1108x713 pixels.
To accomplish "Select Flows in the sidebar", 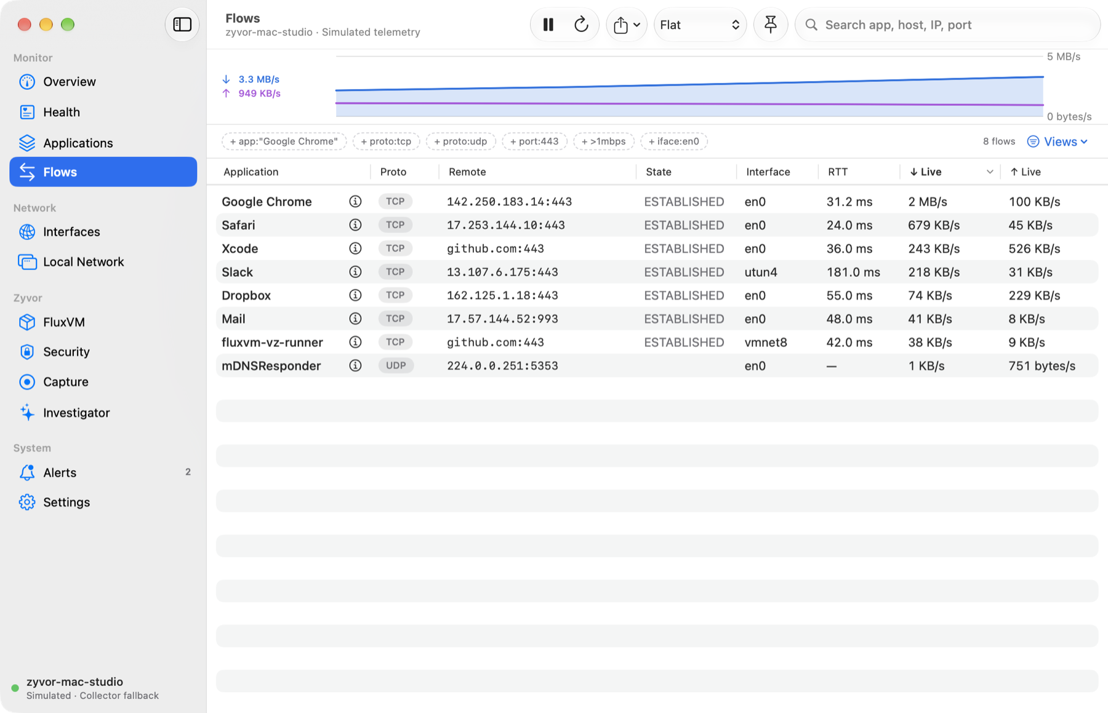I will coord(103,172).
